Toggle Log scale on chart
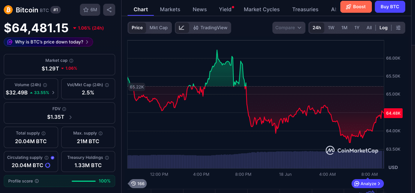The height and width of the screenshot is (193, 415). coord(383,28)
